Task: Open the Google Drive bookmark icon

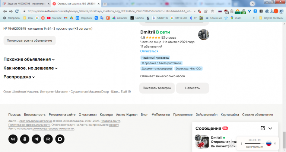Action: tap(71, 18)
